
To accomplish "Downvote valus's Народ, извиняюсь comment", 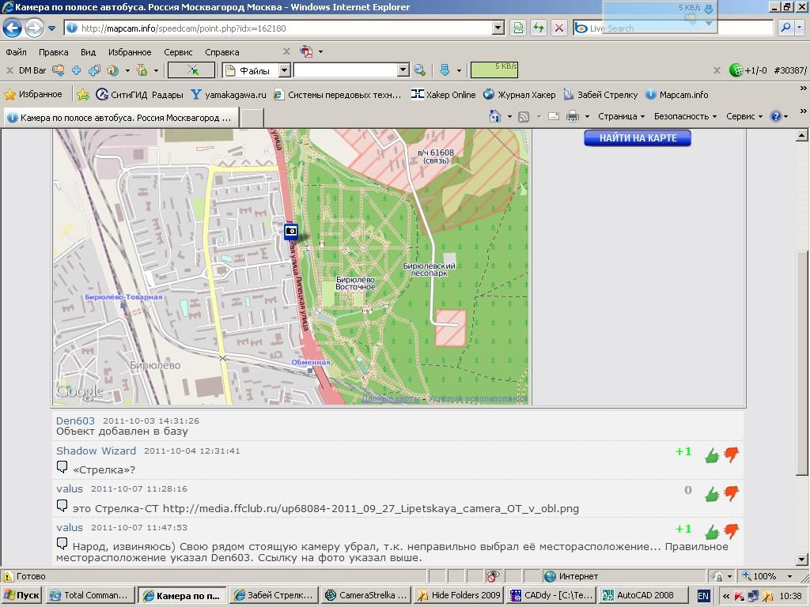I will point(731,531).
